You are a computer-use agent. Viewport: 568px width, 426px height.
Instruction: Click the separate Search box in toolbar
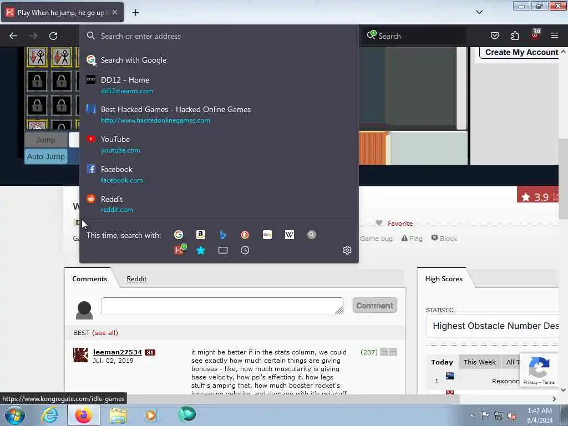[x=415, y=36]
